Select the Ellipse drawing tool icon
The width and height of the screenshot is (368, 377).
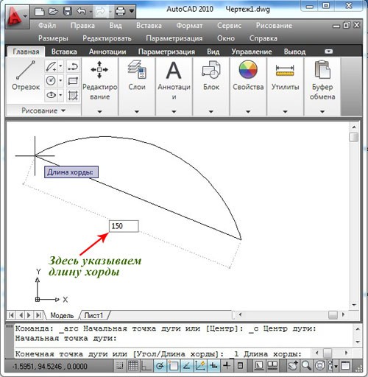point(51,95)
